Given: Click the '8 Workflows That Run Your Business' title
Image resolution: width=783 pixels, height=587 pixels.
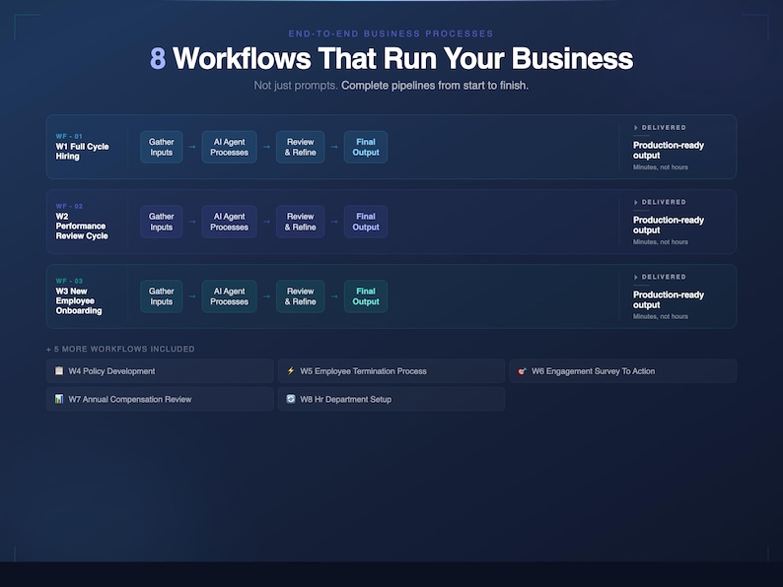Looking at the screenshot, I should coord(391,58).
